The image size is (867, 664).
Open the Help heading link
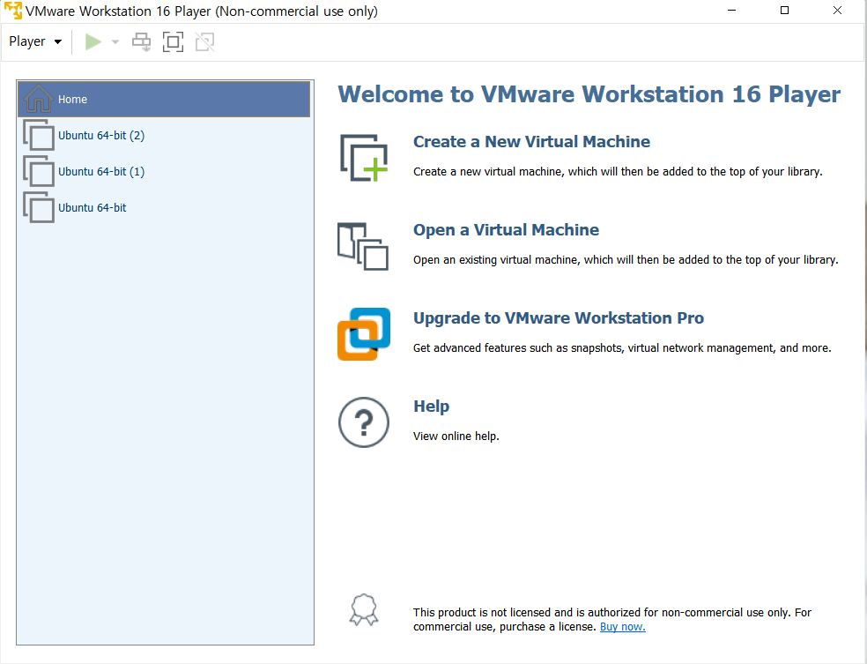coord(431,407)
